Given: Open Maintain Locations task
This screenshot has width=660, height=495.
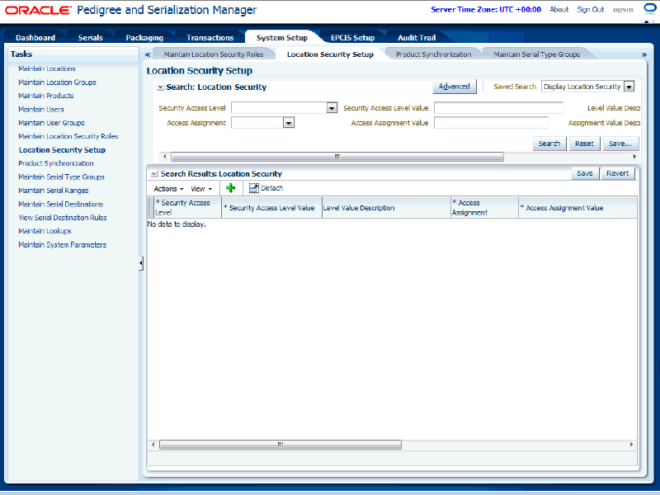Looking at the screenshot, I should (x=47, y=68).
